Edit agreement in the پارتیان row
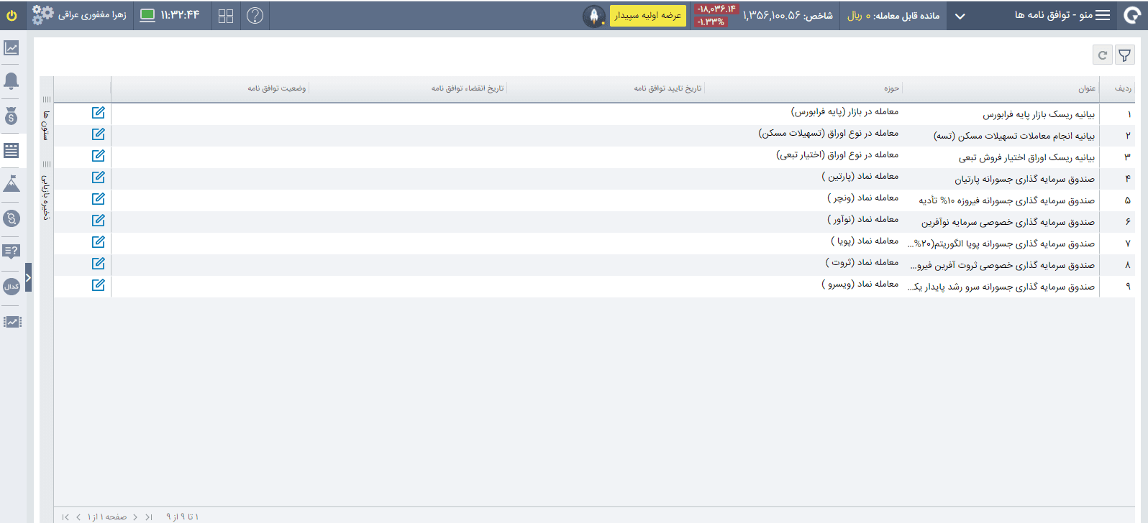Image resolution: width=1148 pixels, height=523 pixels. 99,177
